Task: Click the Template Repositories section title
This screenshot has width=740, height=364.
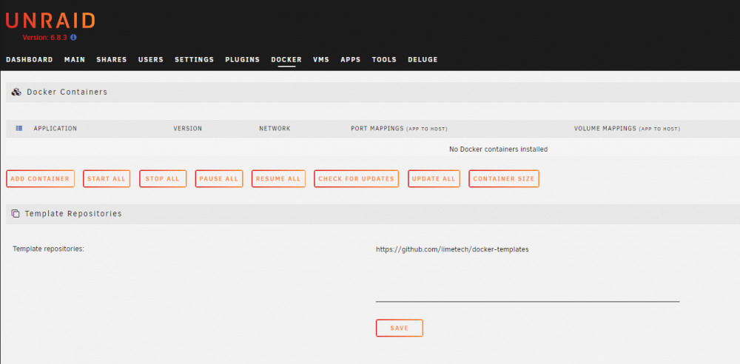Action: 73,214
